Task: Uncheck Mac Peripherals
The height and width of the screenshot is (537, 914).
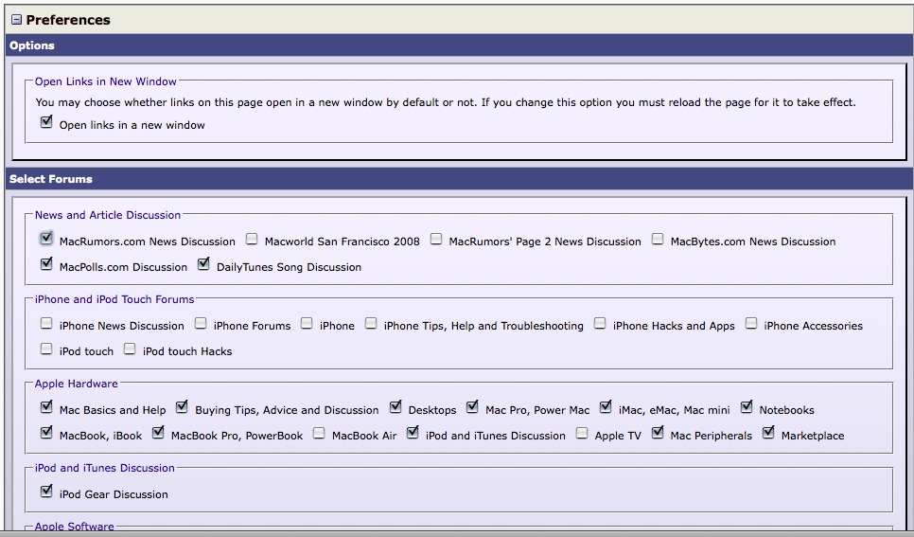Action: [658, 433]
